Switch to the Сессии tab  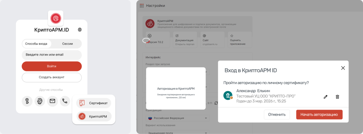click(68, 44)
